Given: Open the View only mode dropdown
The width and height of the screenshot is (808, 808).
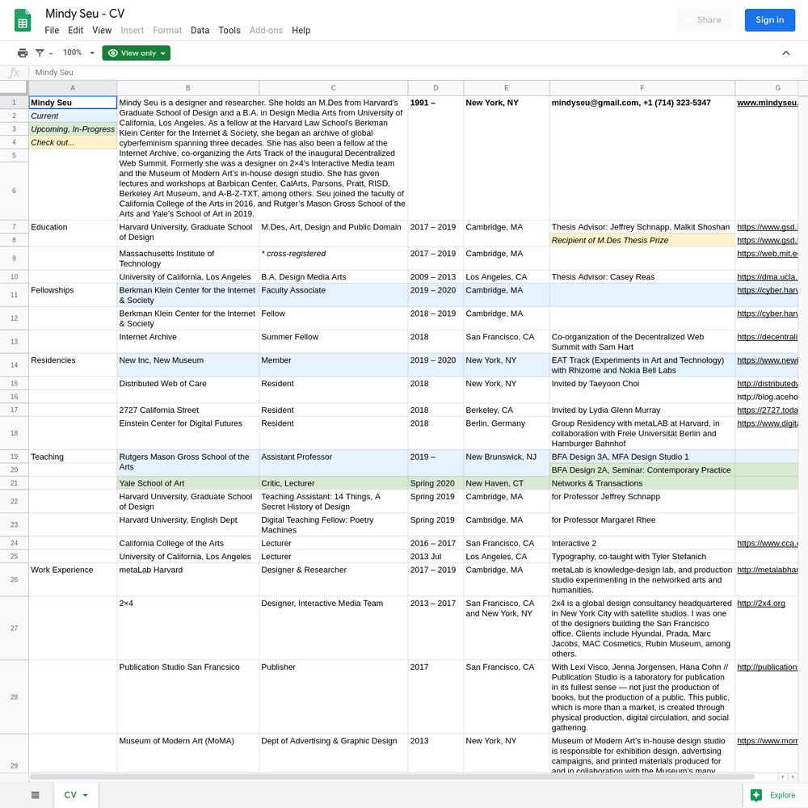Looking at the screenshot, I should [x=136, y=53].
